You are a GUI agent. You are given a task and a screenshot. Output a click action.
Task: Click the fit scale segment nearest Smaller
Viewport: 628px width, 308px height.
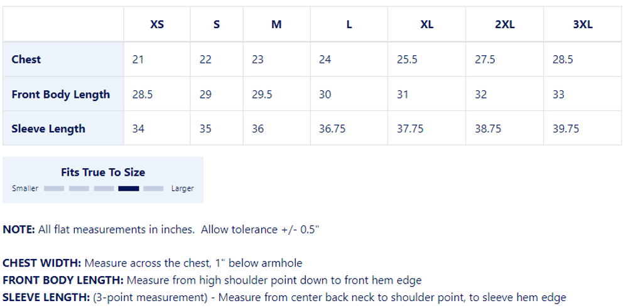pyautogui.click(x=54, y=189)
